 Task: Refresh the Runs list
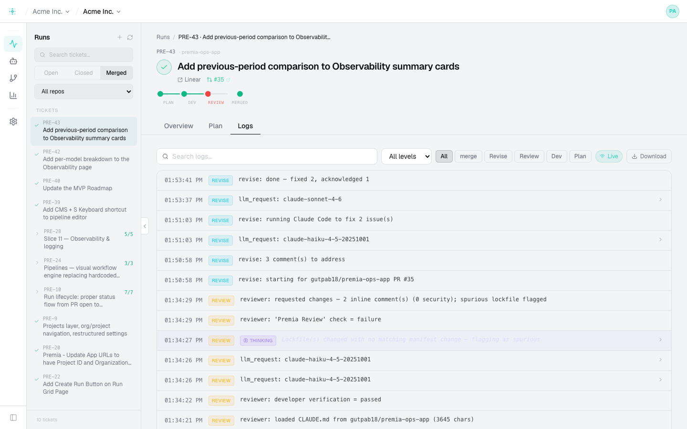pos(130,37)
